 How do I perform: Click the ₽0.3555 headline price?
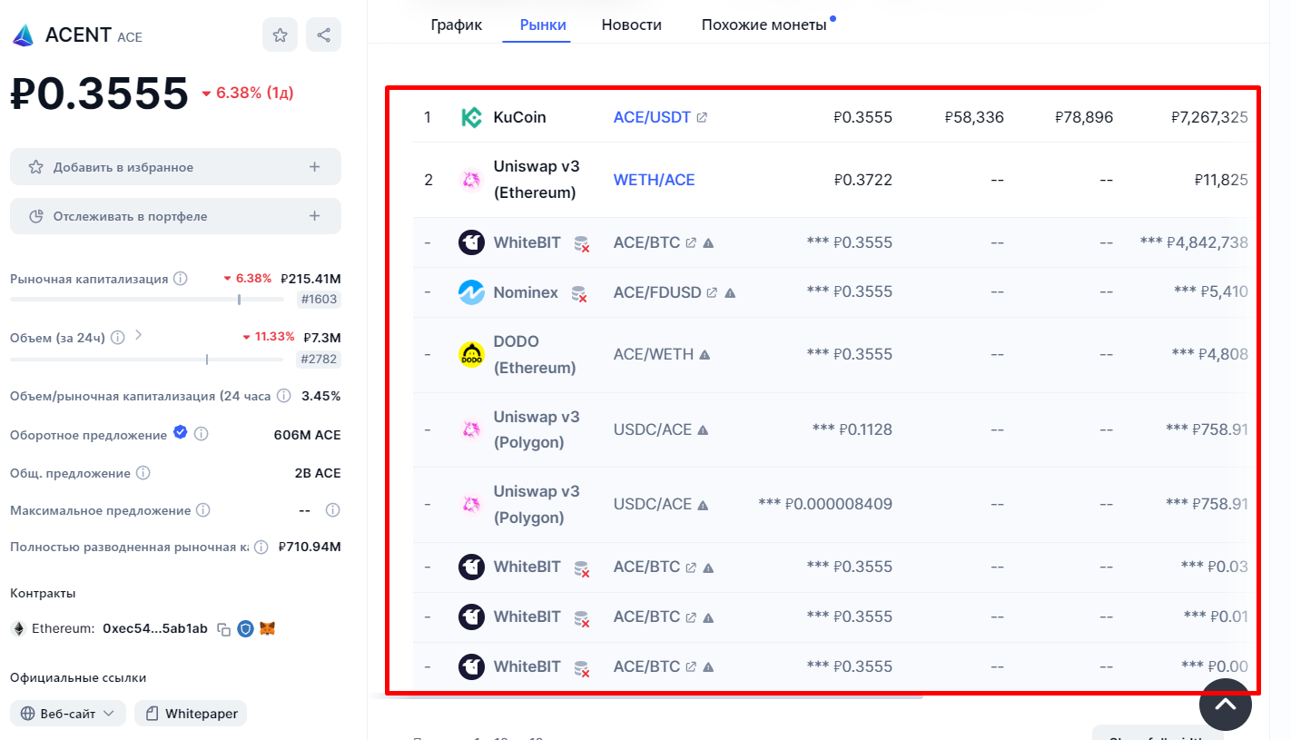pos(99,94)
